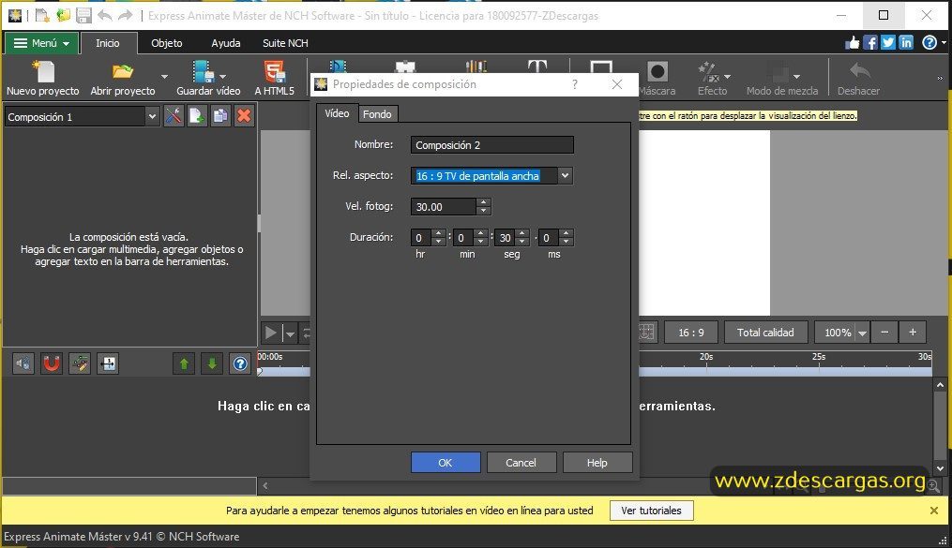952x548 pixels.
Task: Click the timeline blue help question icon
Action: coord(240,363)
